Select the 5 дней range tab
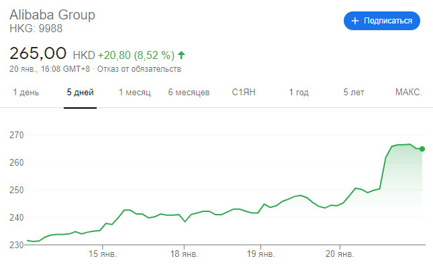 [80, 92]
